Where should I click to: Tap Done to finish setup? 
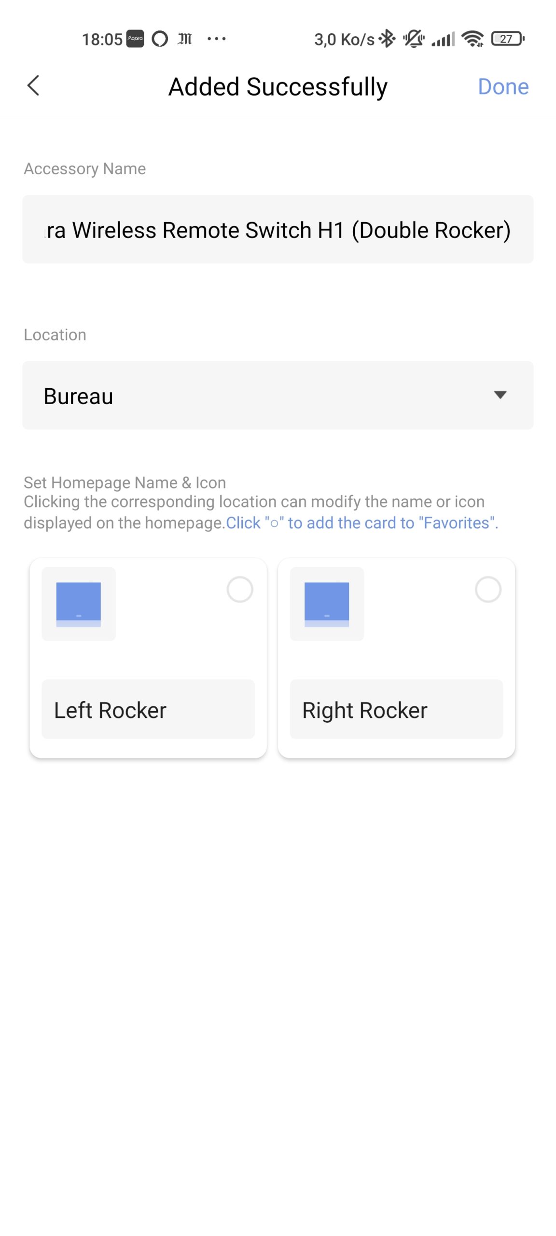[x=503, y=87]
